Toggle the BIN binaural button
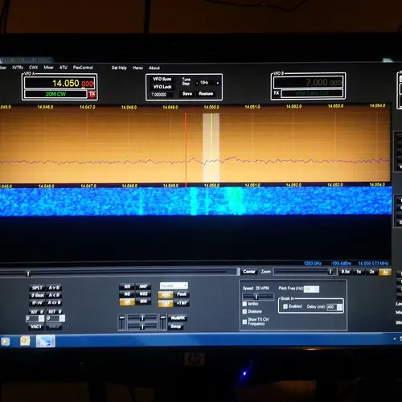The height and width of the screenshot is (402, 402). [143, 301]
